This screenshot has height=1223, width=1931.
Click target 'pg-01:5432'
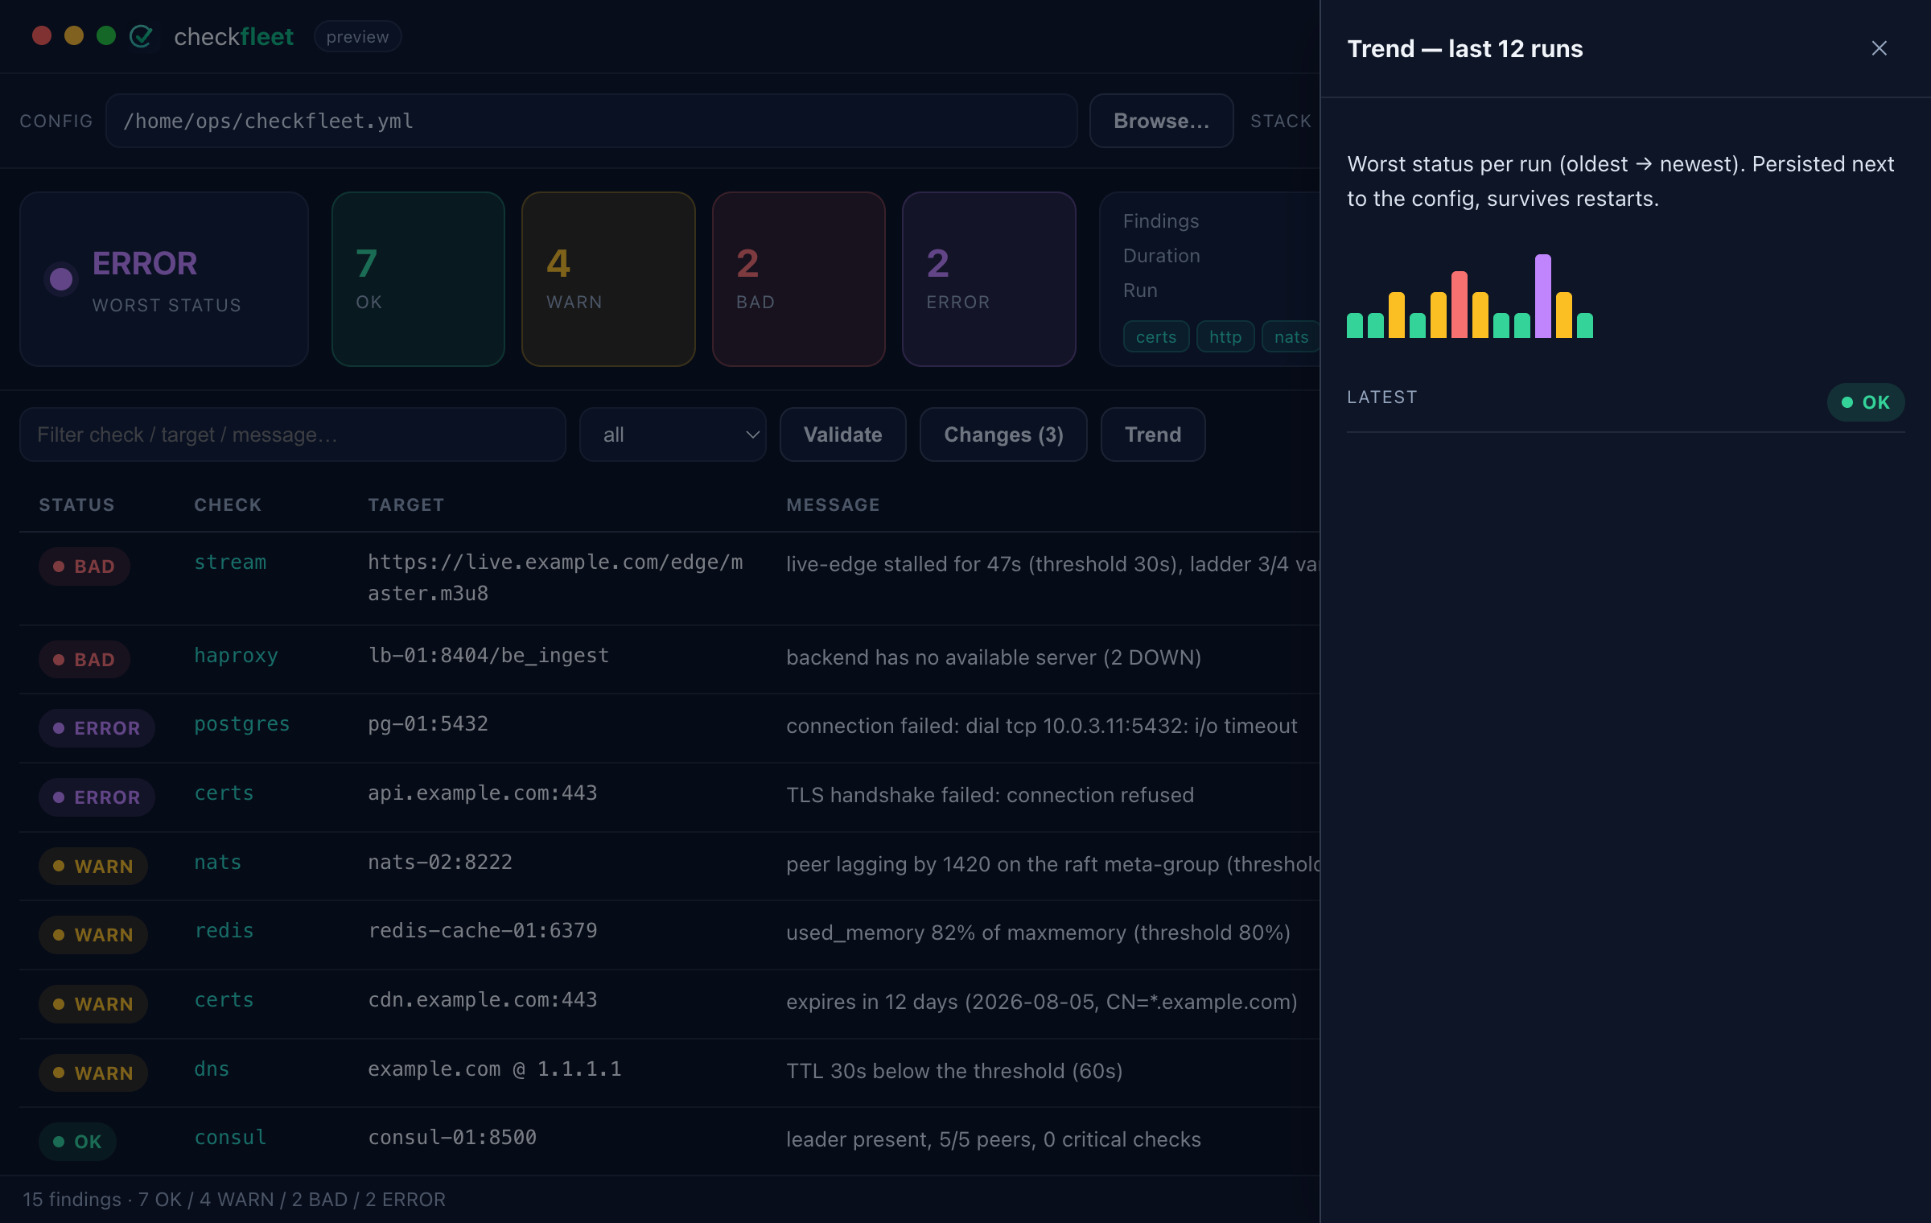coord(428,724)
